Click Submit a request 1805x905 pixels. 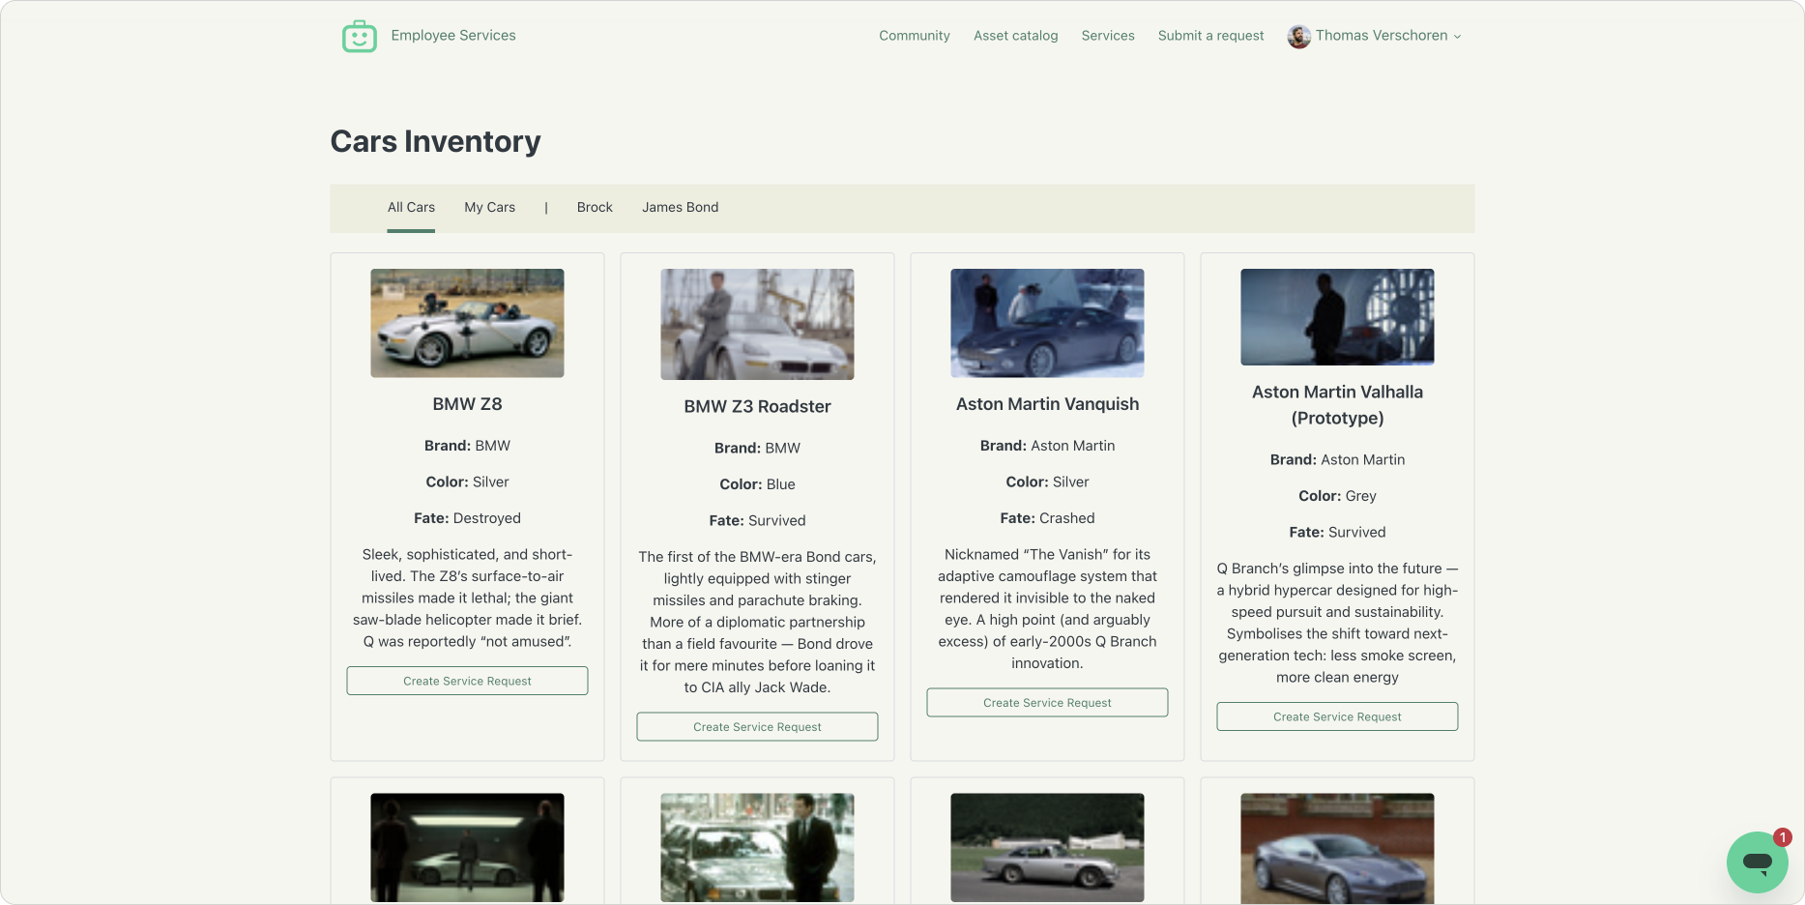click(x=1211, y=36)
